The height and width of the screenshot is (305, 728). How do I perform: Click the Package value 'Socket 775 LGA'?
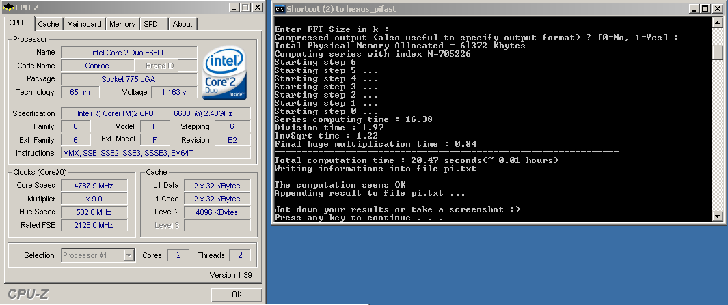(129, 79)
